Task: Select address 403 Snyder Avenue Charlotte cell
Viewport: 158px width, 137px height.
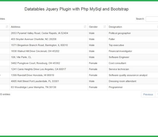Action: pos(49,39)
